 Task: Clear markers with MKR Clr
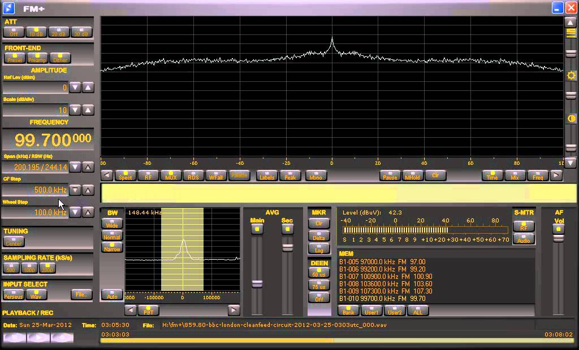tap(319, 224)
